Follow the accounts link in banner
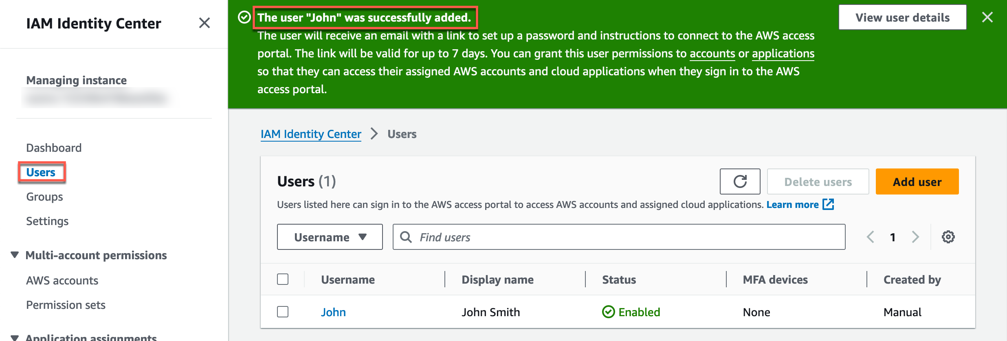 coord(712,54)
